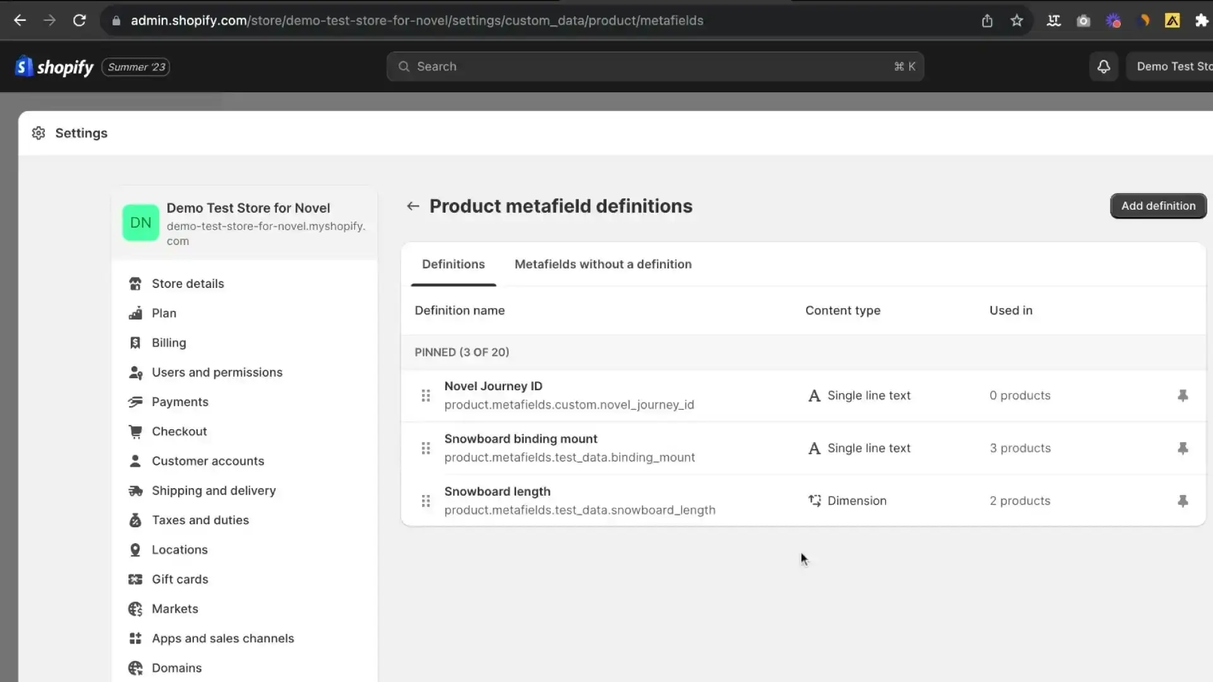Focus the Shopify Search field
The width and height of the screenshot is (1213, 682).
coord(655,67)
